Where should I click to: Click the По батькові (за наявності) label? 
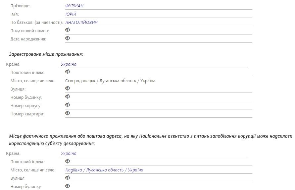pos(36,23)
